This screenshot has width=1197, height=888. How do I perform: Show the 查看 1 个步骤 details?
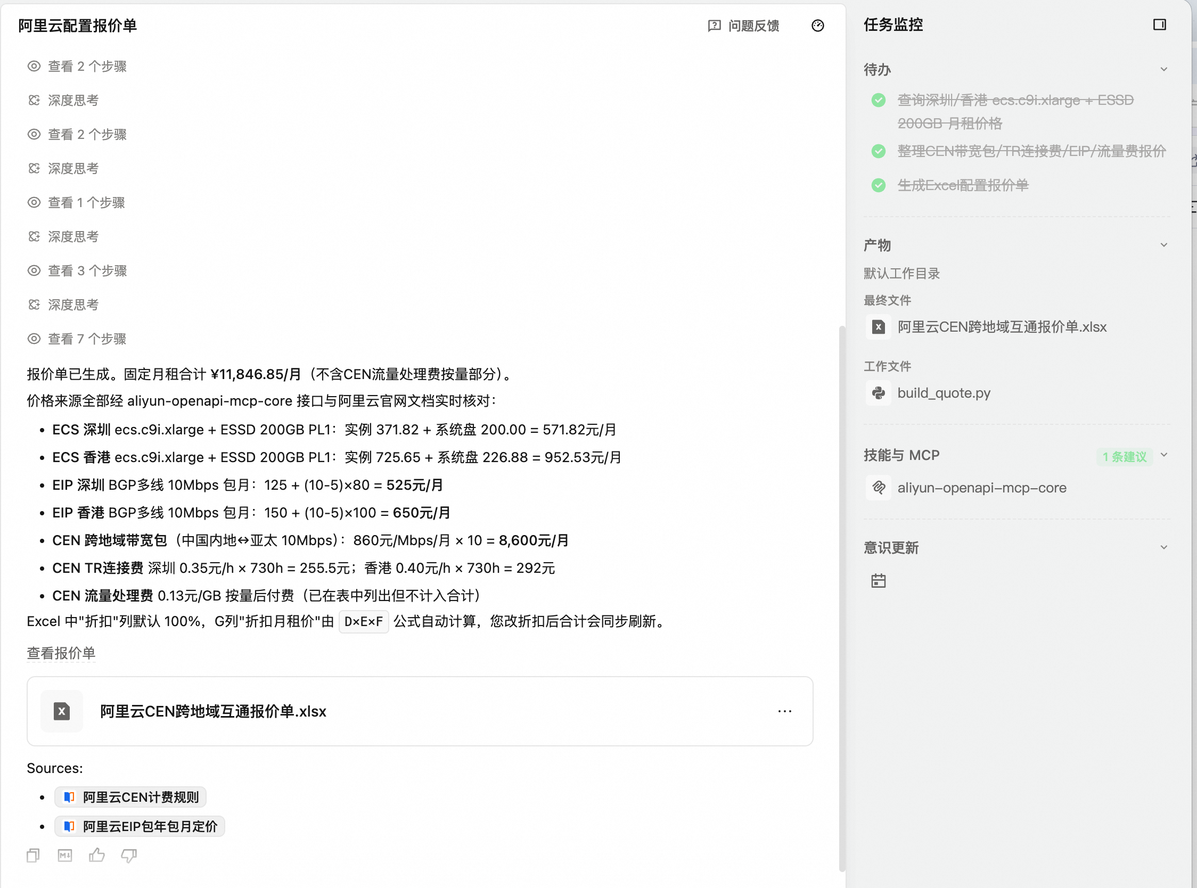[76, 203]
